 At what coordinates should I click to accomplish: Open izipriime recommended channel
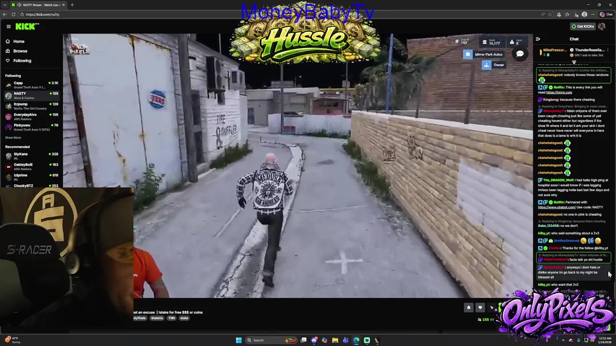pyautogui.click(x=31, y=177)
